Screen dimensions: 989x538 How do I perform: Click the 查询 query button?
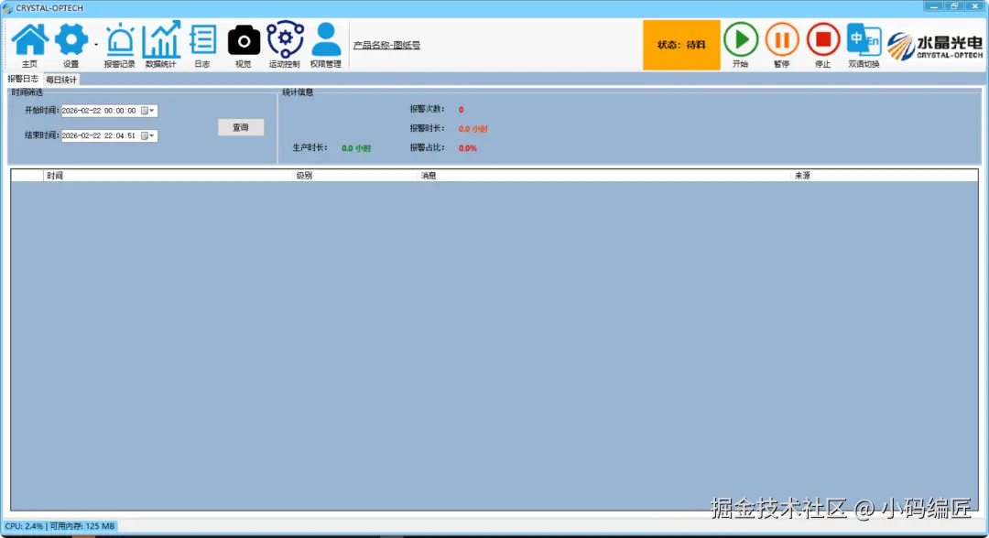tap(240, 127)
